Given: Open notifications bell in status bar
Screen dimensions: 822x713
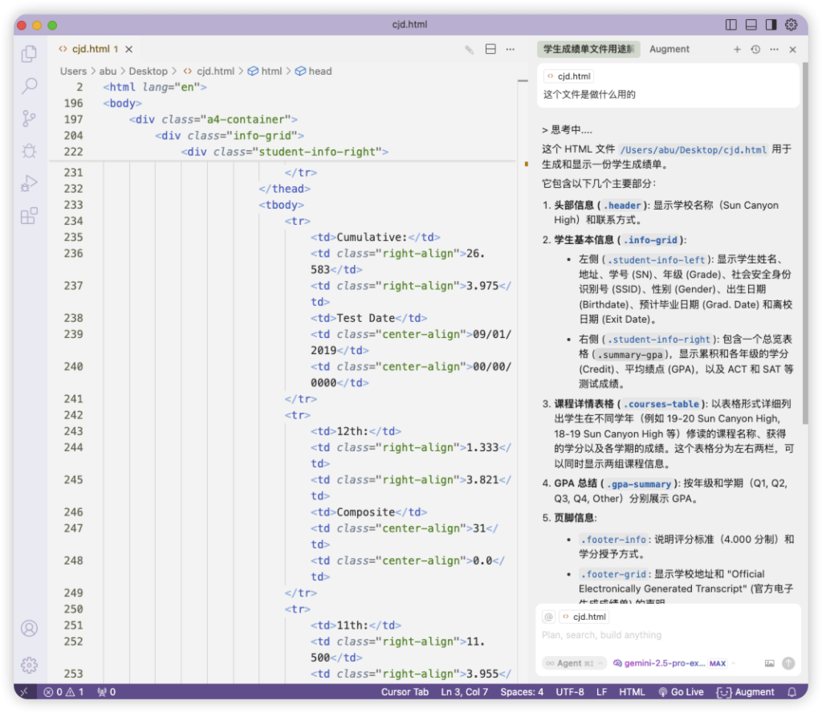Looking at the screenshot, I should coord(792,693).
